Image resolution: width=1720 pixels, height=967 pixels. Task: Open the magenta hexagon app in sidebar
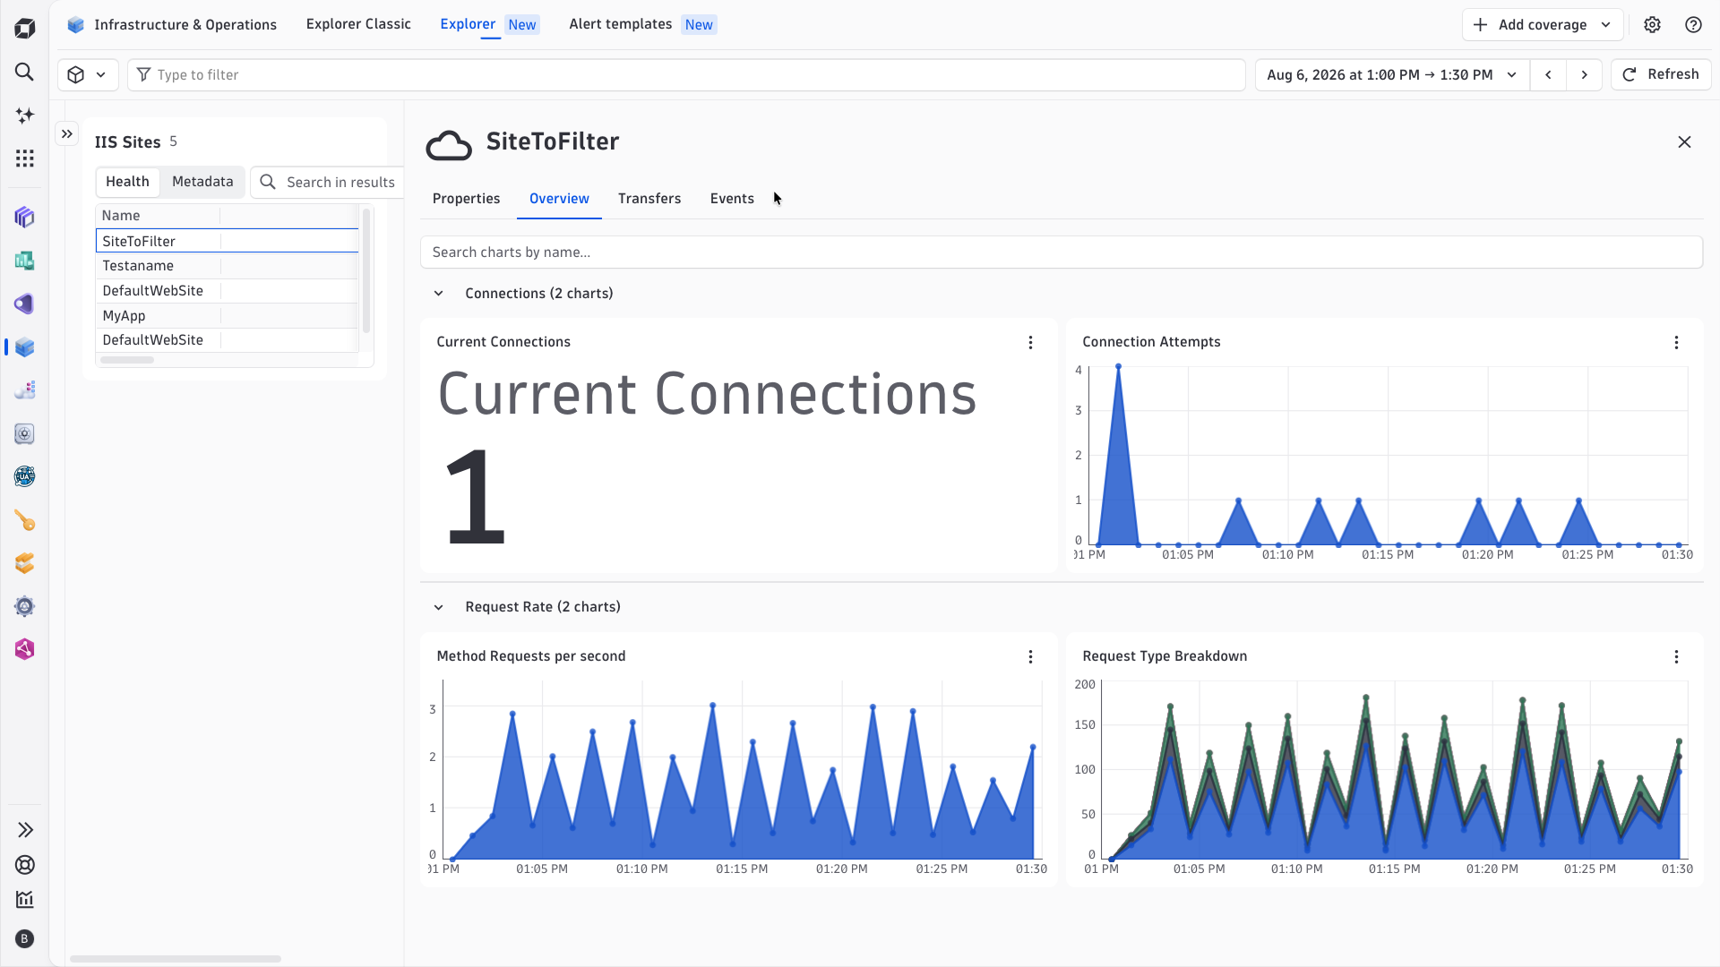coord(25,649)
